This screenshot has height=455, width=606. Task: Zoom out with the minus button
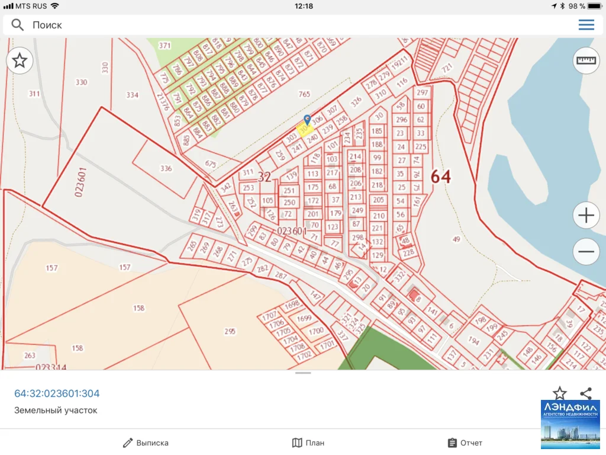[x=586, y=251]
